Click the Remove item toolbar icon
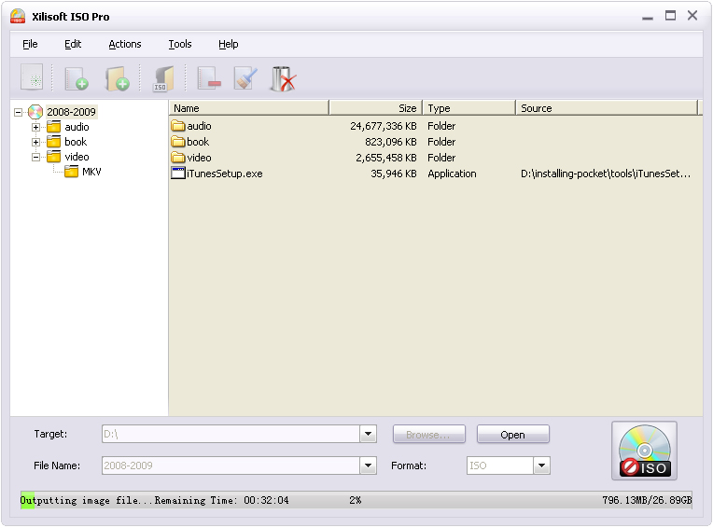The height and width of the screenshot is (528, 713). pos(208,77)
